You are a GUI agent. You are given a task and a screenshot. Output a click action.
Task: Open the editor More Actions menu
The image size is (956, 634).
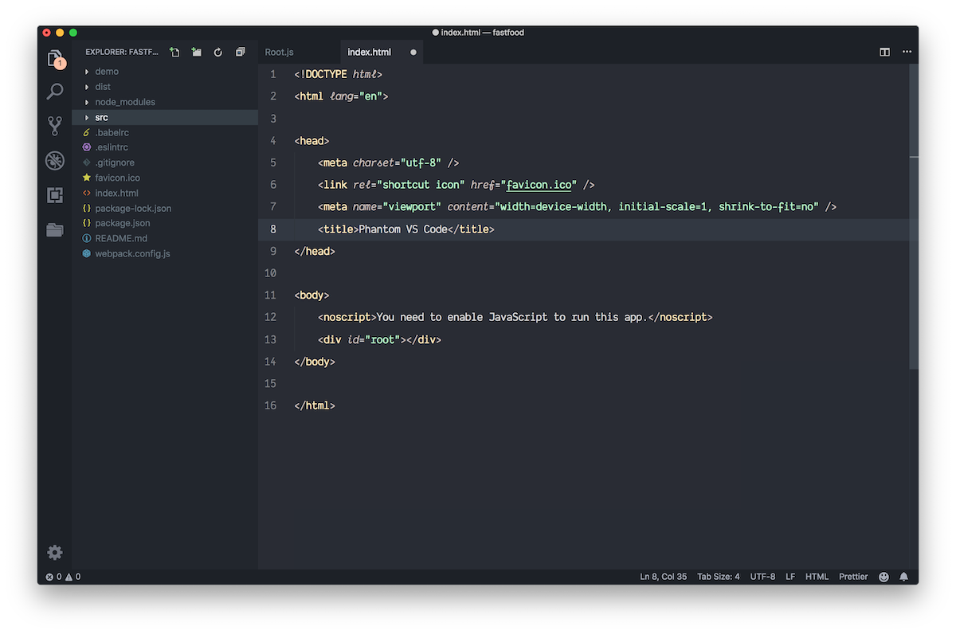(907, 52)
